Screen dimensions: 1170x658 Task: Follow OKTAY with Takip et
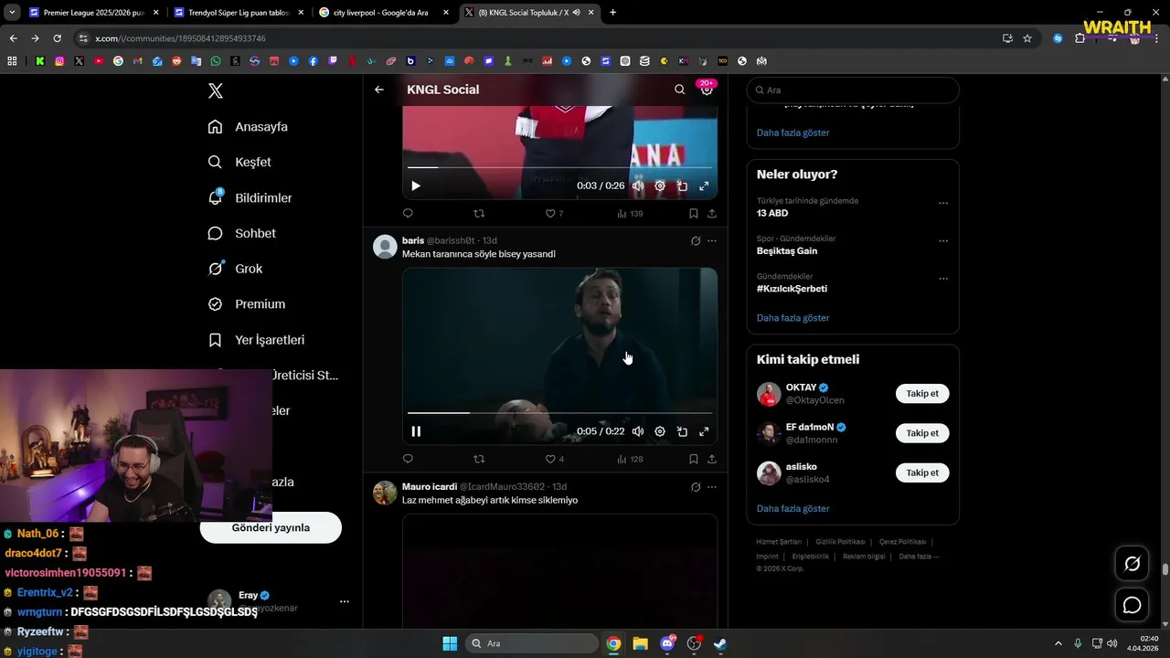[x=922, y=394]
